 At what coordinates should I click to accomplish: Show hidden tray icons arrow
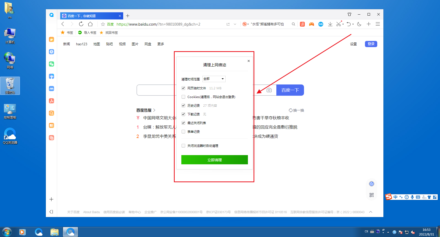tap(388, 232)
